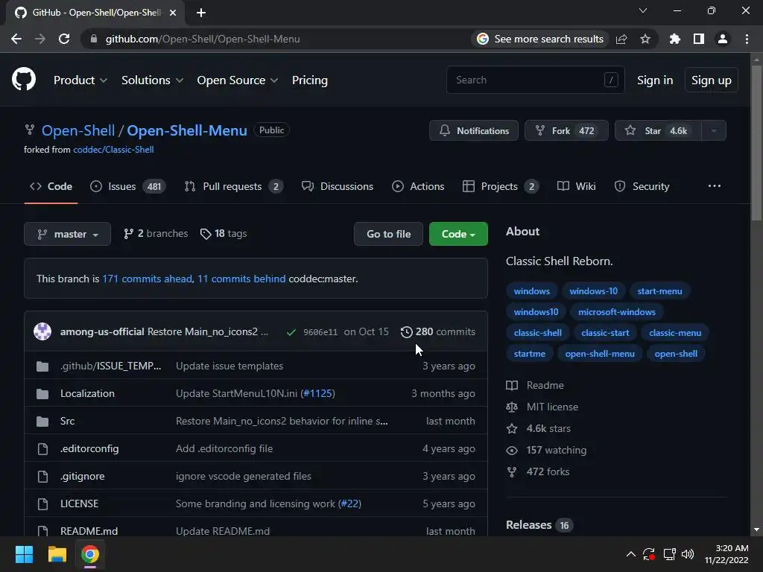Click the Sign up button

[712, 80]
